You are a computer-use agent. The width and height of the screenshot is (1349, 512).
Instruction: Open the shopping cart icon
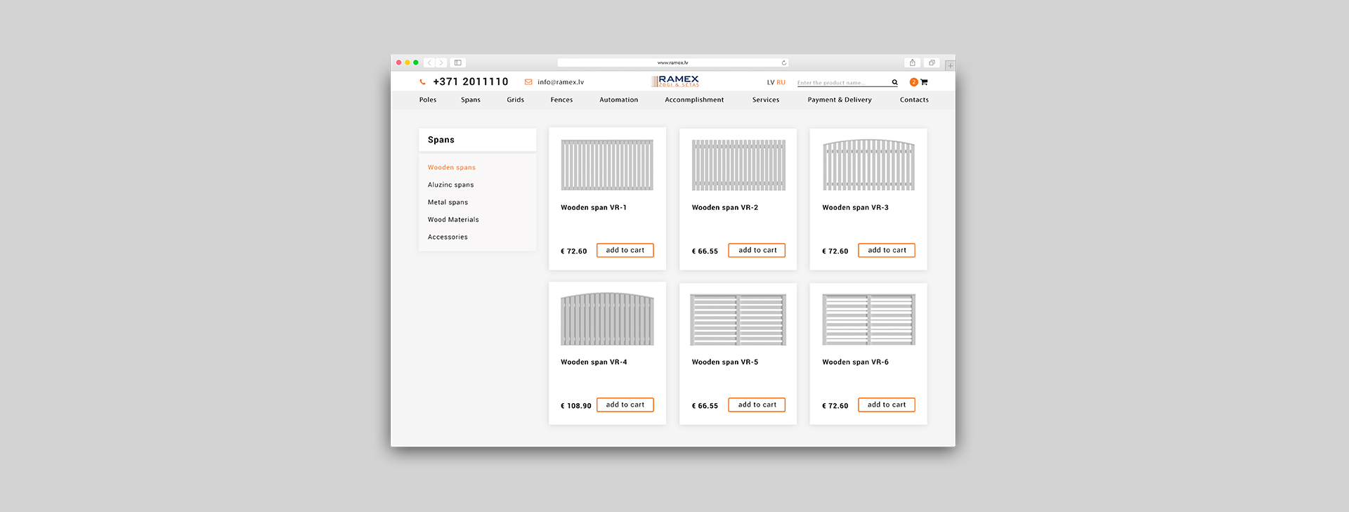pyautogui.click(x=924, y=82)
